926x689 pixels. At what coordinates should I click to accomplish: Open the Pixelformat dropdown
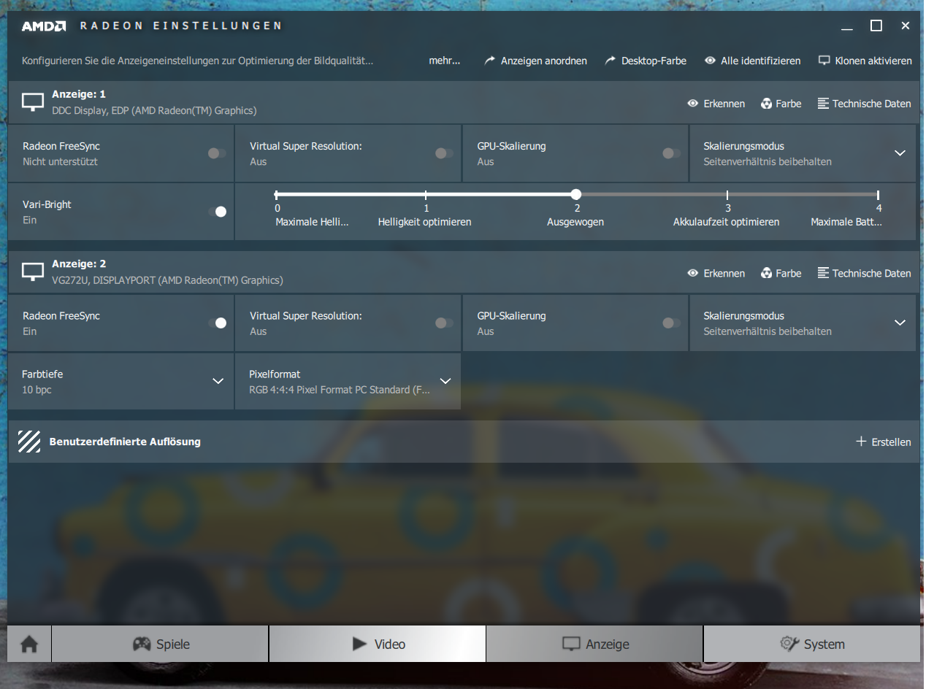pyautogui.click(x=348, y=381)
